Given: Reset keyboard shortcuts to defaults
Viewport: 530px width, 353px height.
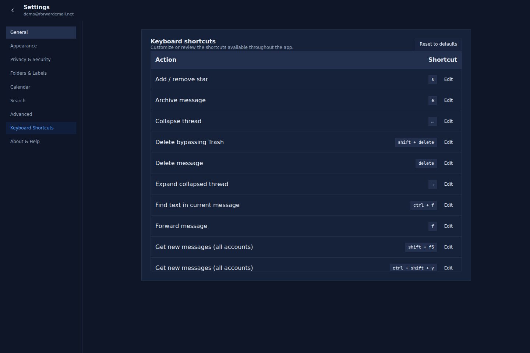Looking at the screenshot, I should click(x=438, y=44).
